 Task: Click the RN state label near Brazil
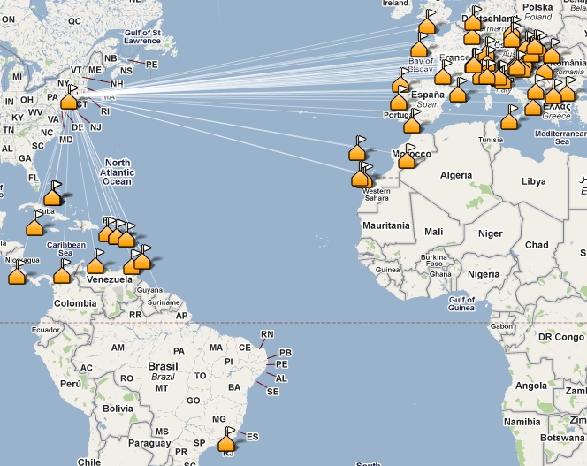[267, 334]
